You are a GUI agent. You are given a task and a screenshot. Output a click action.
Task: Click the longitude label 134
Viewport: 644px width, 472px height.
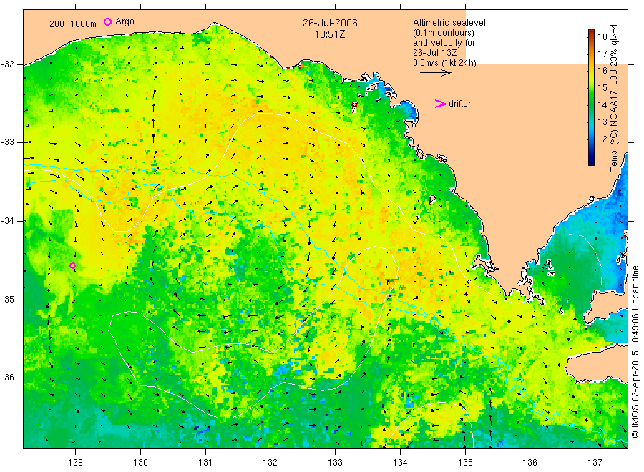pyautogui.click(x=400, y=463)
